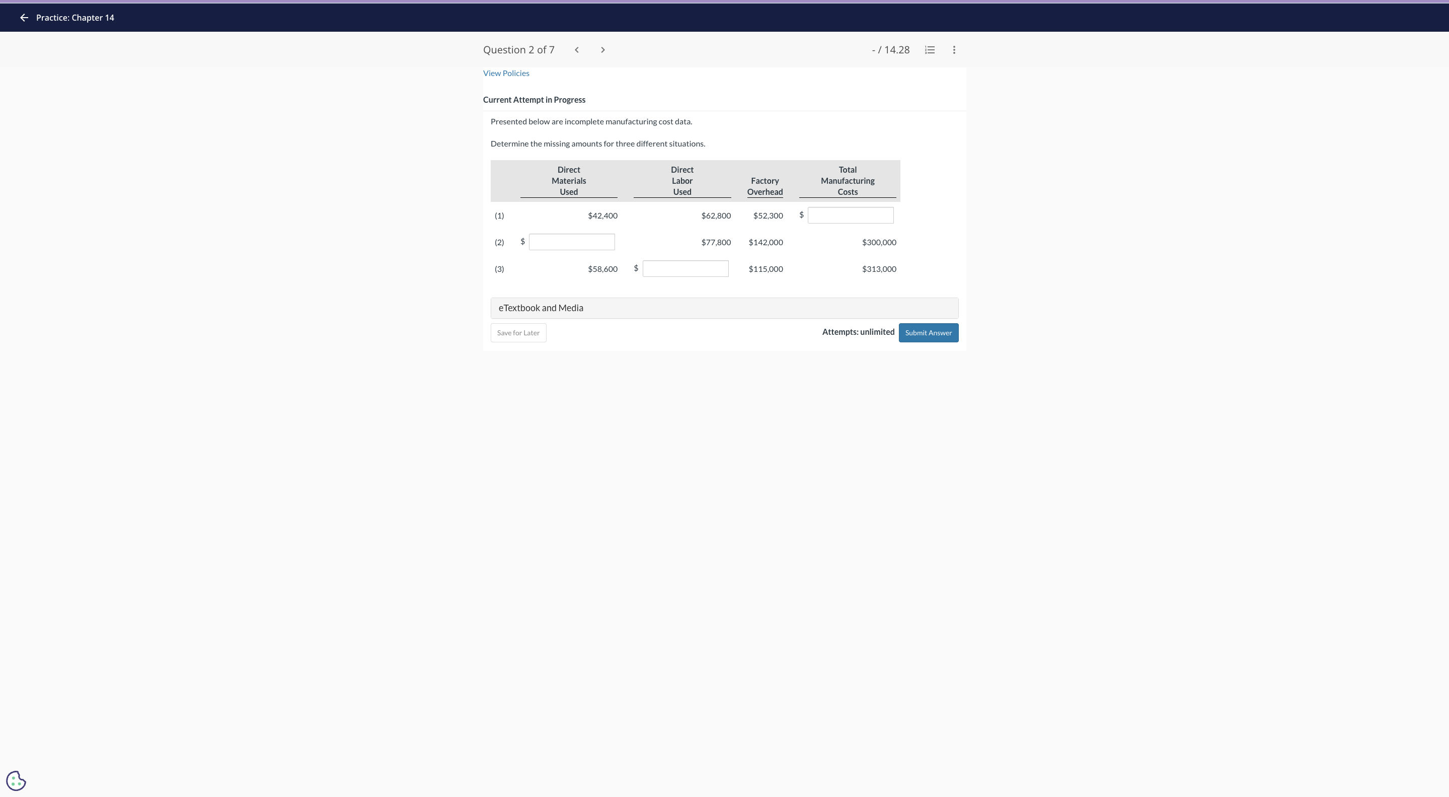
Task: Click Factory Overhead column header
Action: (765, 186)
